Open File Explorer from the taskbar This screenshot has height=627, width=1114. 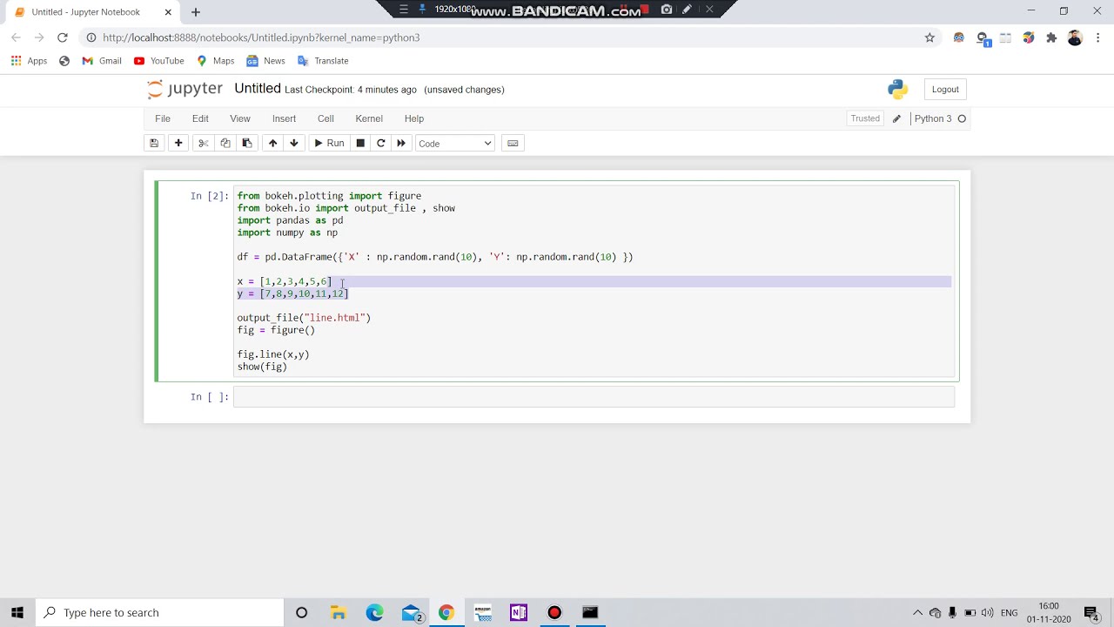[x=338, y=612]
